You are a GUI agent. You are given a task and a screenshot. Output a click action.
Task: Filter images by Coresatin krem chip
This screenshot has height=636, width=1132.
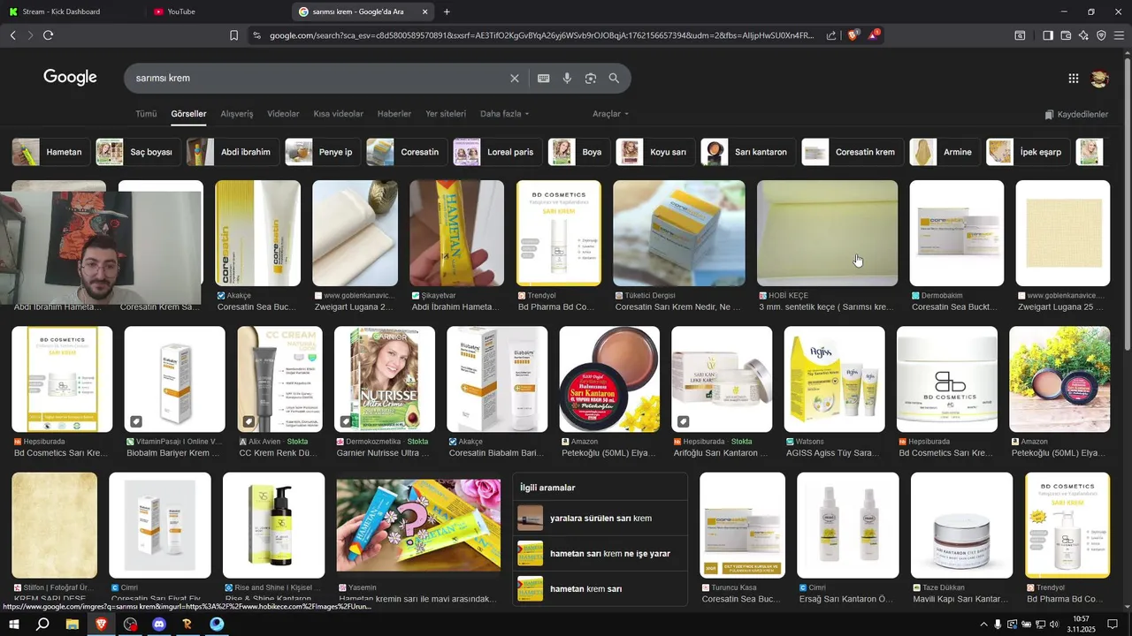click(852, 152)
